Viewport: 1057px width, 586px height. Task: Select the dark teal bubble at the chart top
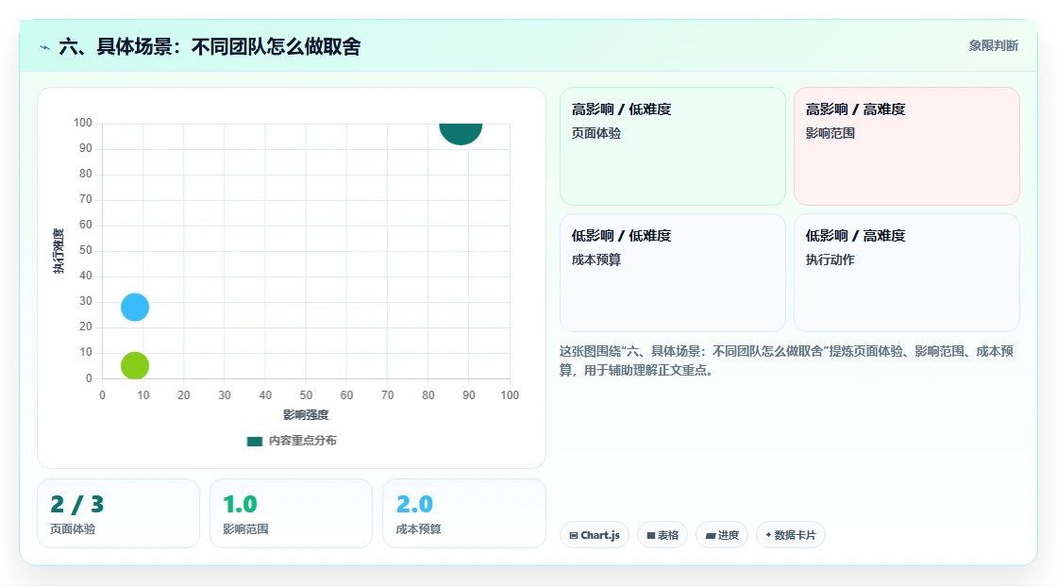(461, 133)
